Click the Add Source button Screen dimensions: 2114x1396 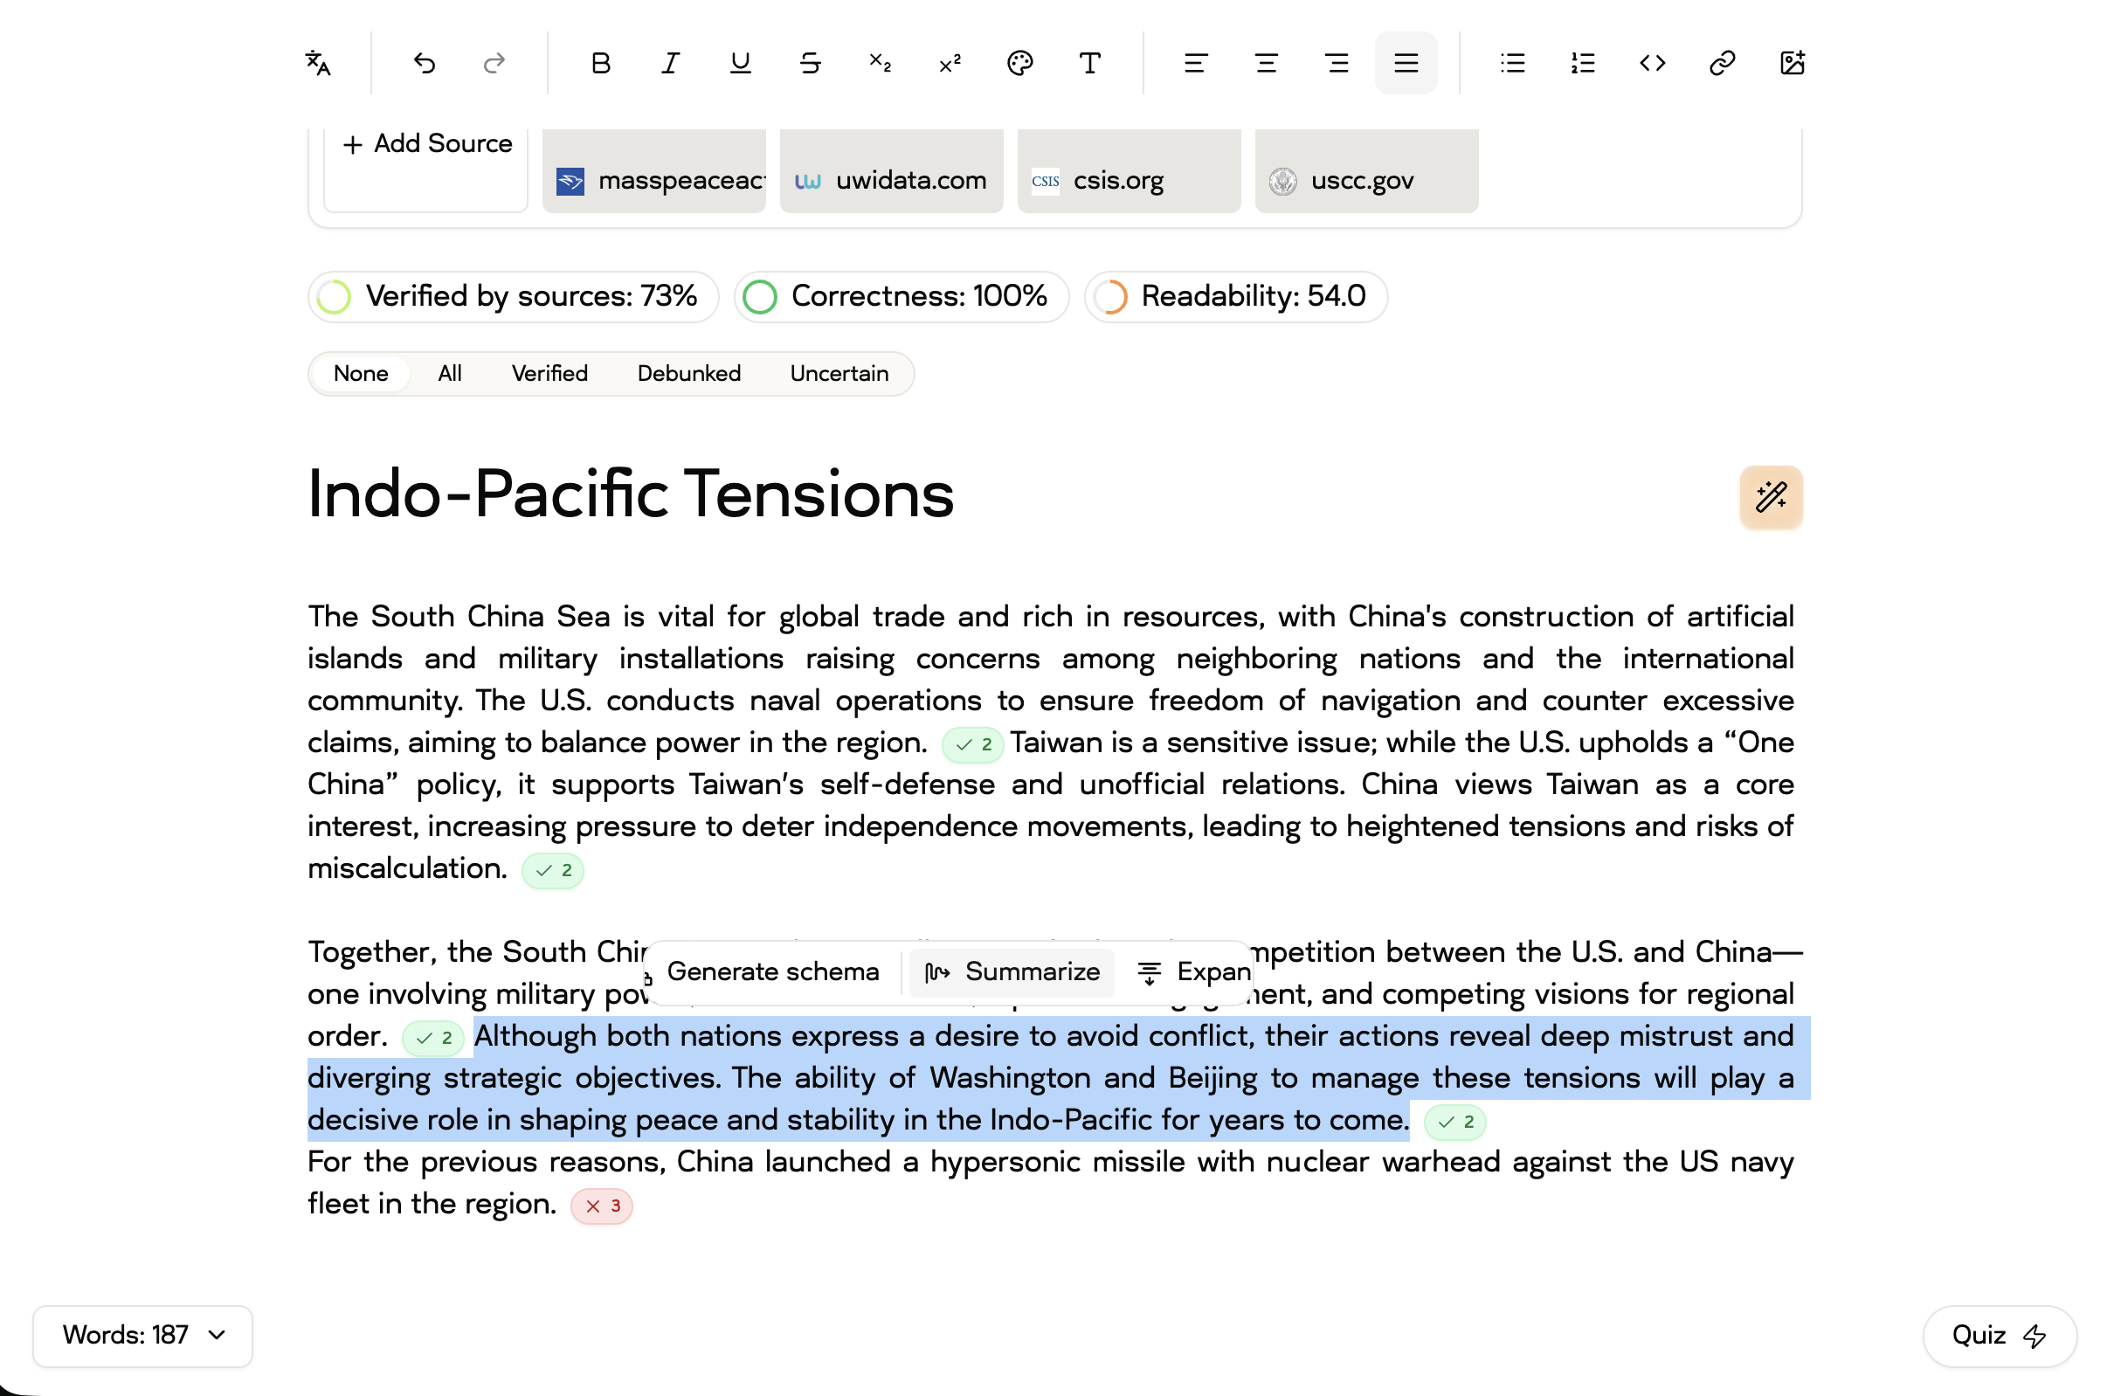[x=426, y=144]
